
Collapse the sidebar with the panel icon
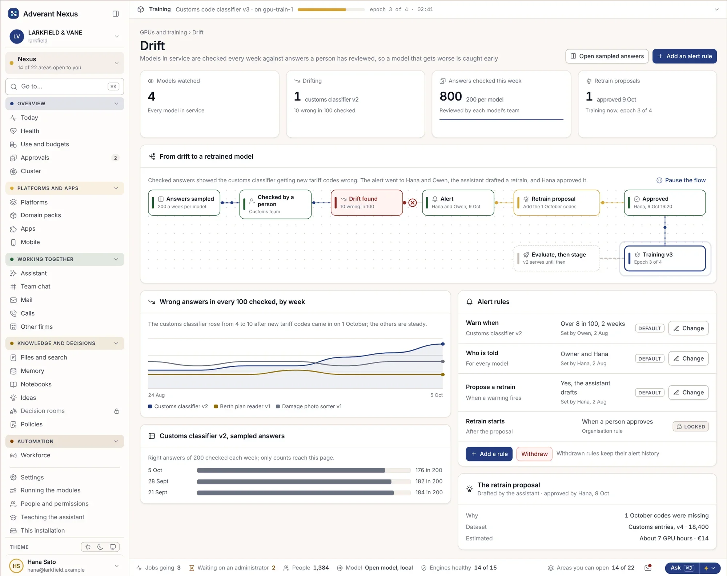[x=116, y=14]
